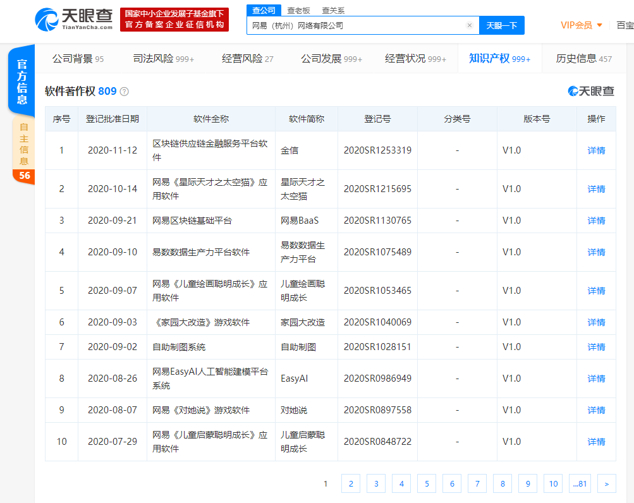Go to page 5 of results

pyautogui.click(x=427, y=483)
